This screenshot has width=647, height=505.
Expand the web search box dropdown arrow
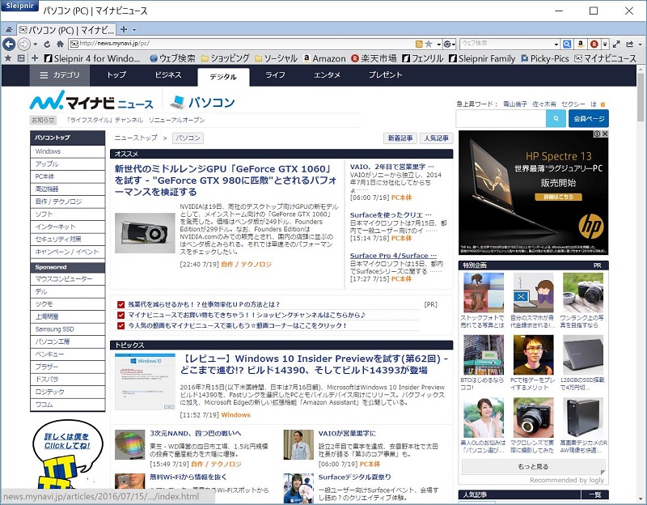tap(556, 45)
